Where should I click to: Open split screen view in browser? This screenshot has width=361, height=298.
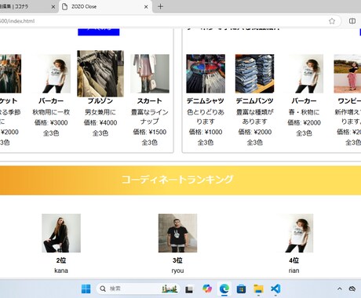pos(352,21)
